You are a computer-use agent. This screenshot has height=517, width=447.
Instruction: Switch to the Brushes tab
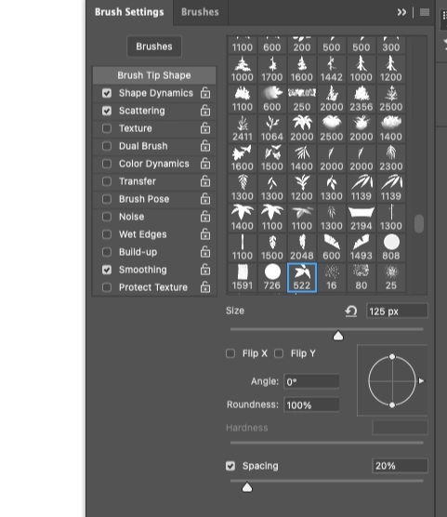[200, 12]
